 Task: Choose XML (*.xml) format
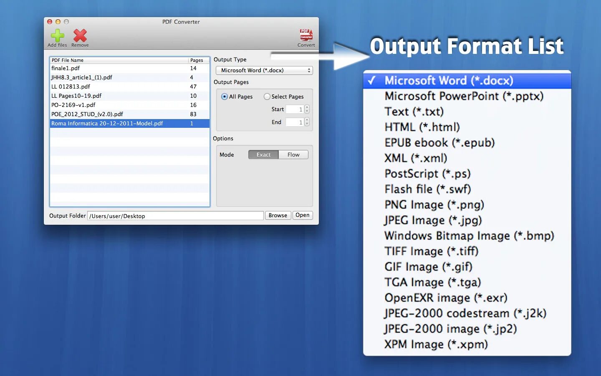(x=467, y=158)
